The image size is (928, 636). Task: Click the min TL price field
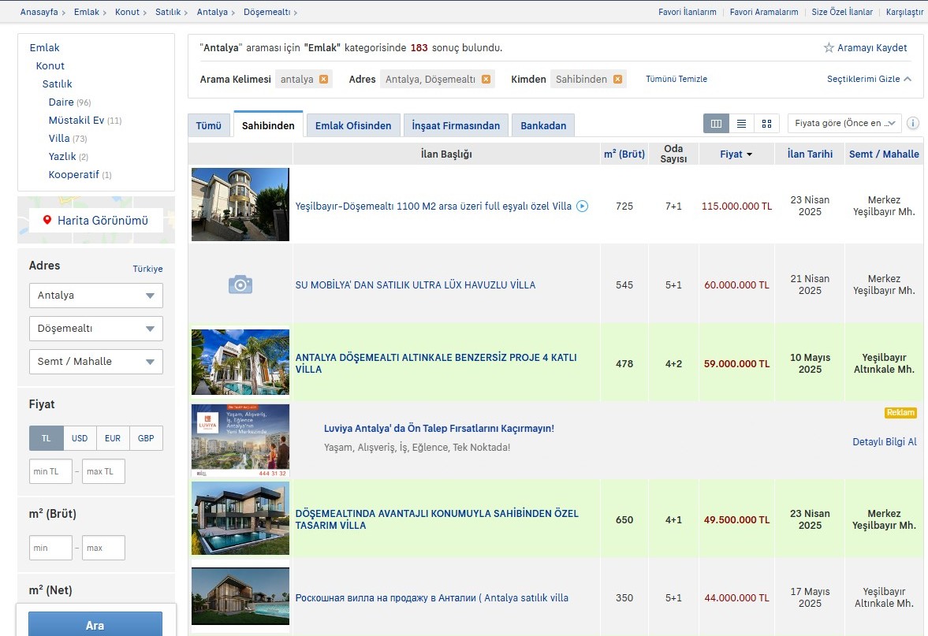(51, 471)
